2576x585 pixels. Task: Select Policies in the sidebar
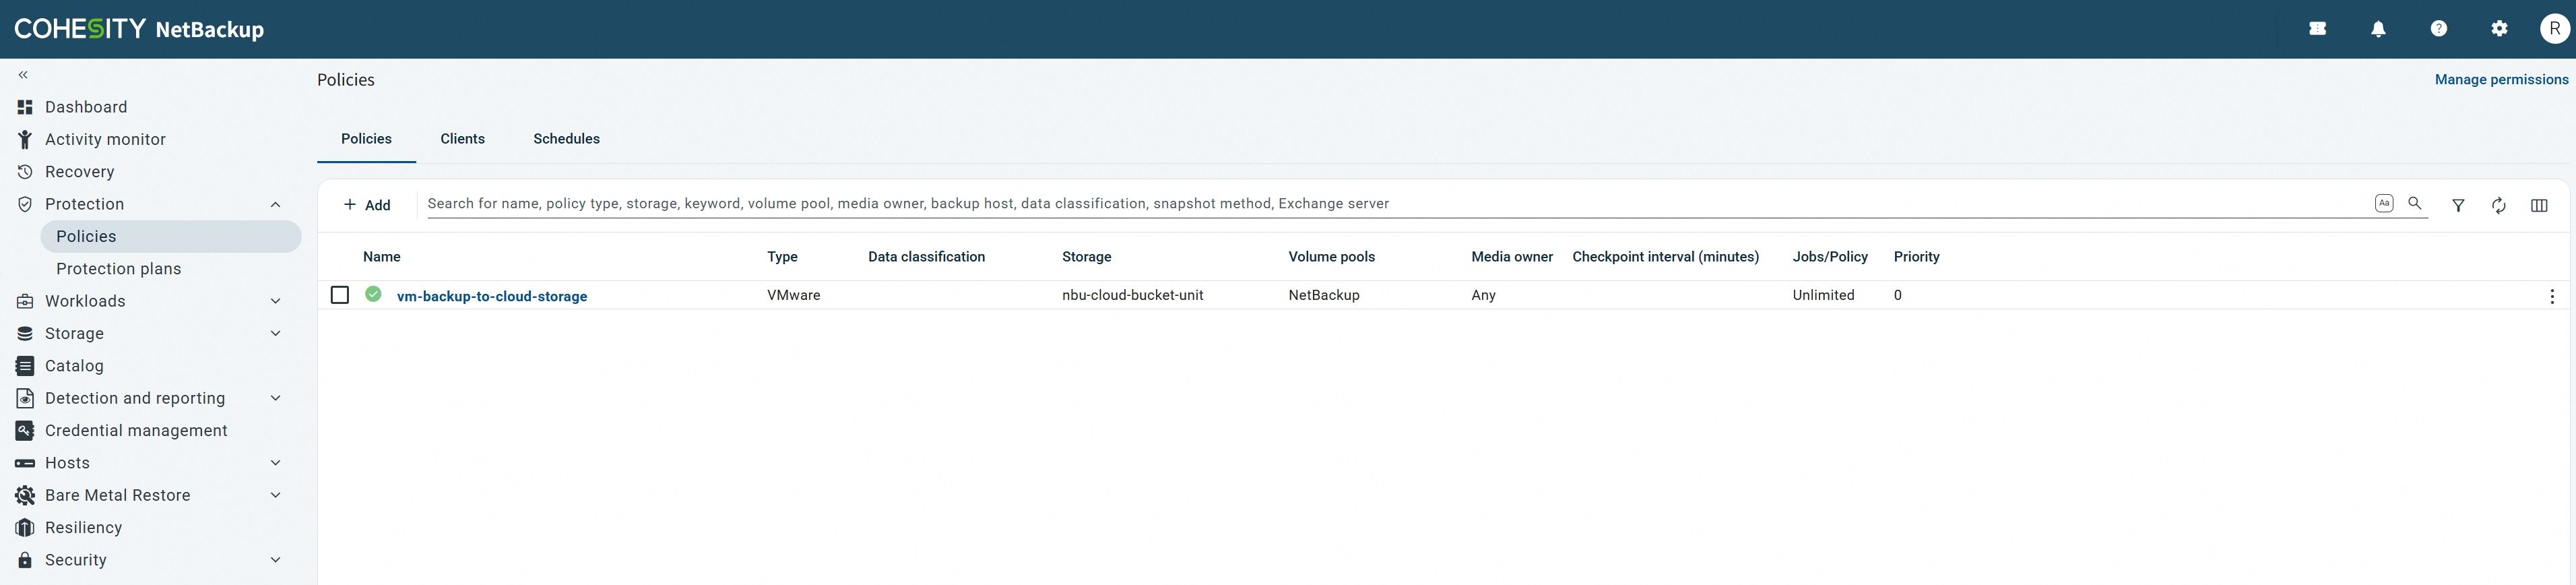tap(170, 236)
